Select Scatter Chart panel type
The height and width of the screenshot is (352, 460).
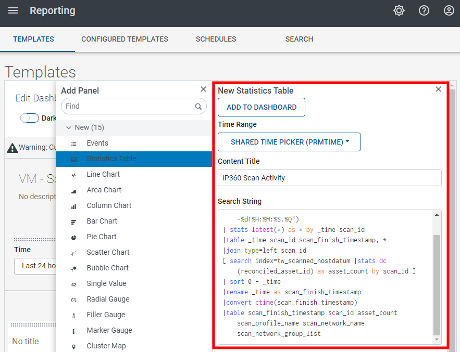134,252
